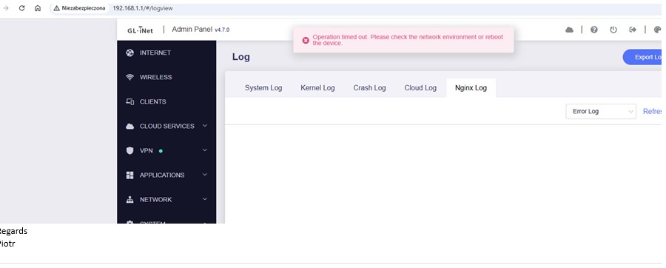Click the GL.iNet logo

[140, 30]
